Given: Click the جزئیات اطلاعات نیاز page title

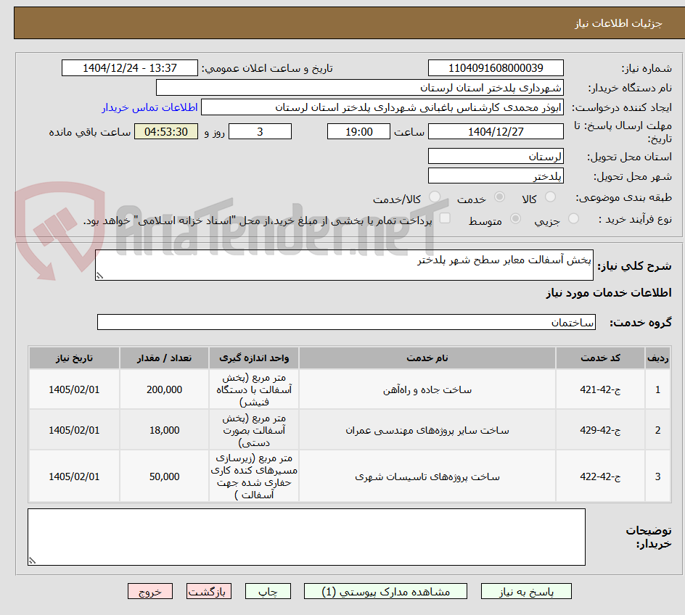Looking at the screenshot, I should point(618,23).
